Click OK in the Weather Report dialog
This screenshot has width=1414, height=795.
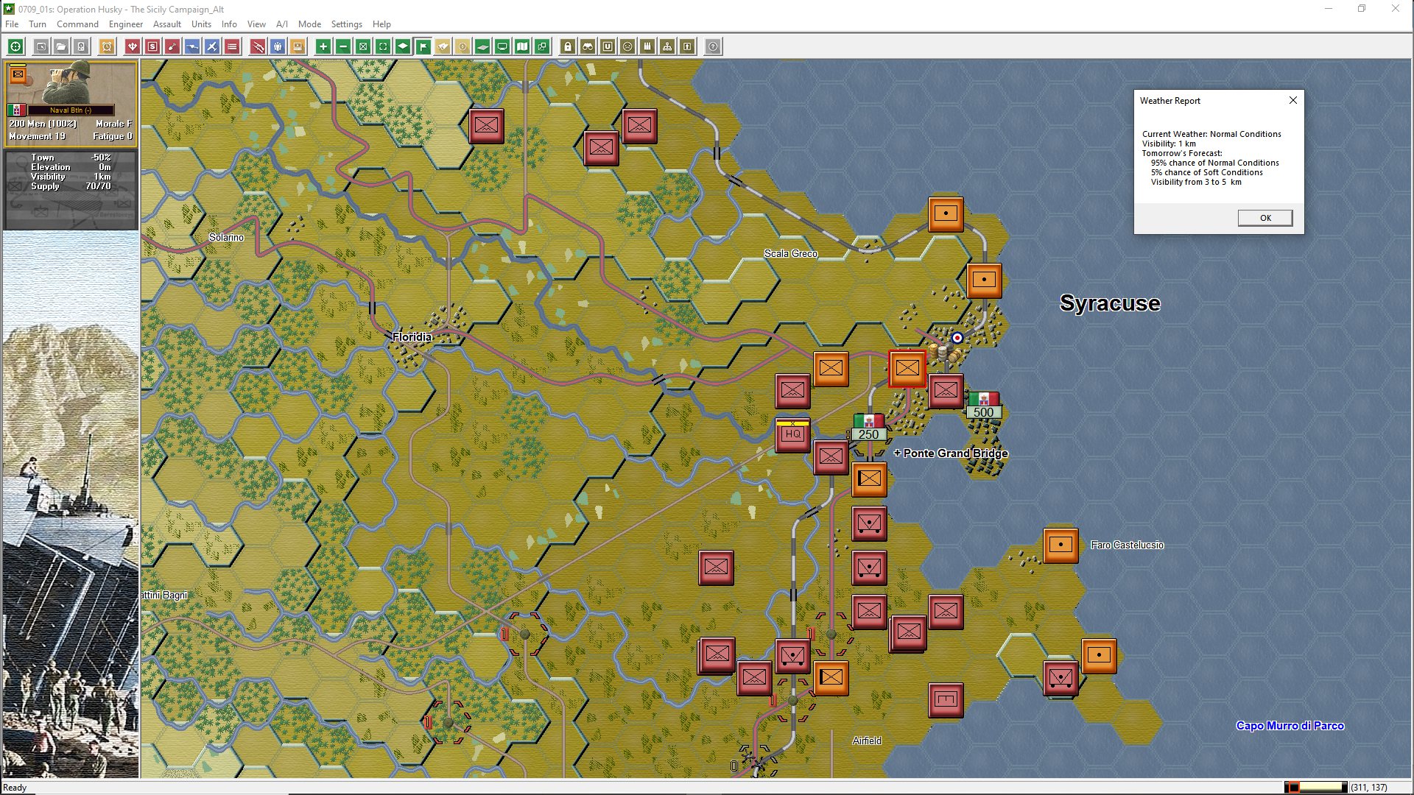tap(1265, 218)
